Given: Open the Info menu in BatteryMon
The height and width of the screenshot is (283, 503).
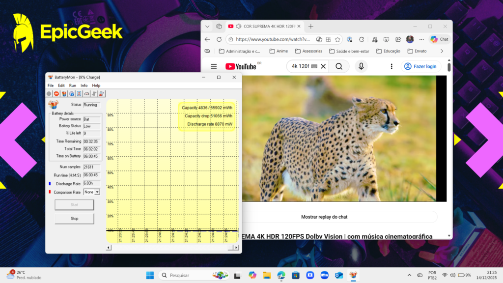Looking at the screenshot, I should pyautogui.click(x=84, y=85).
